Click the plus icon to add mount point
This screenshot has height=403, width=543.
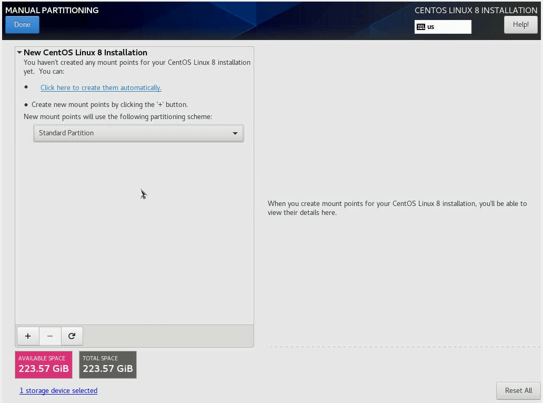28,336
